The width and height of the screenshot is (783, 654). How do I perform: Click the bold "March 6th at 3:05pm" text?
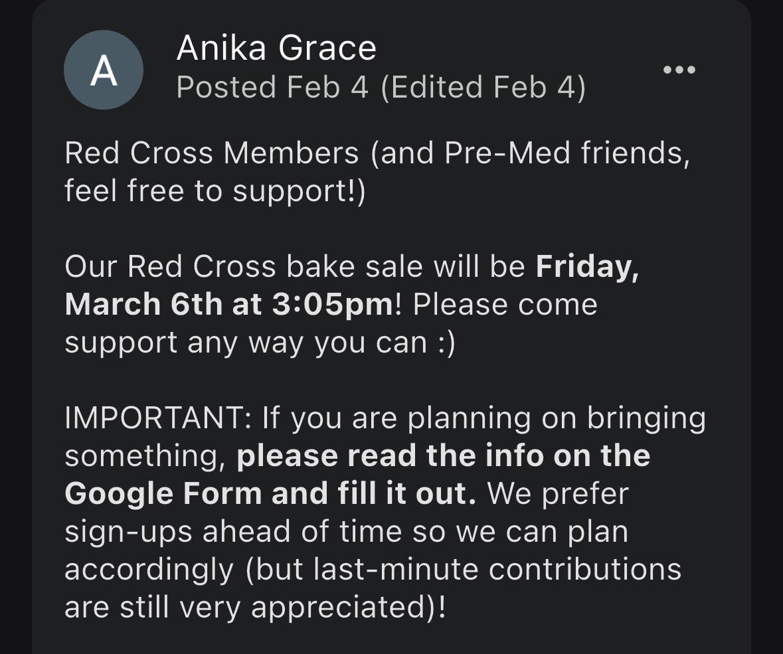coord(229,305)
